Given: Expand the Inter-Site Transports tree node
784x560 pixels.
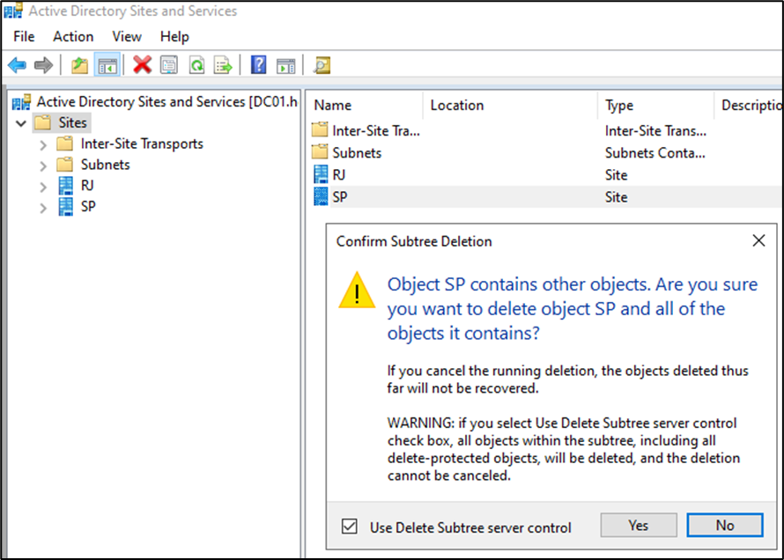Looking at the screenshot, I should [43, 144].
